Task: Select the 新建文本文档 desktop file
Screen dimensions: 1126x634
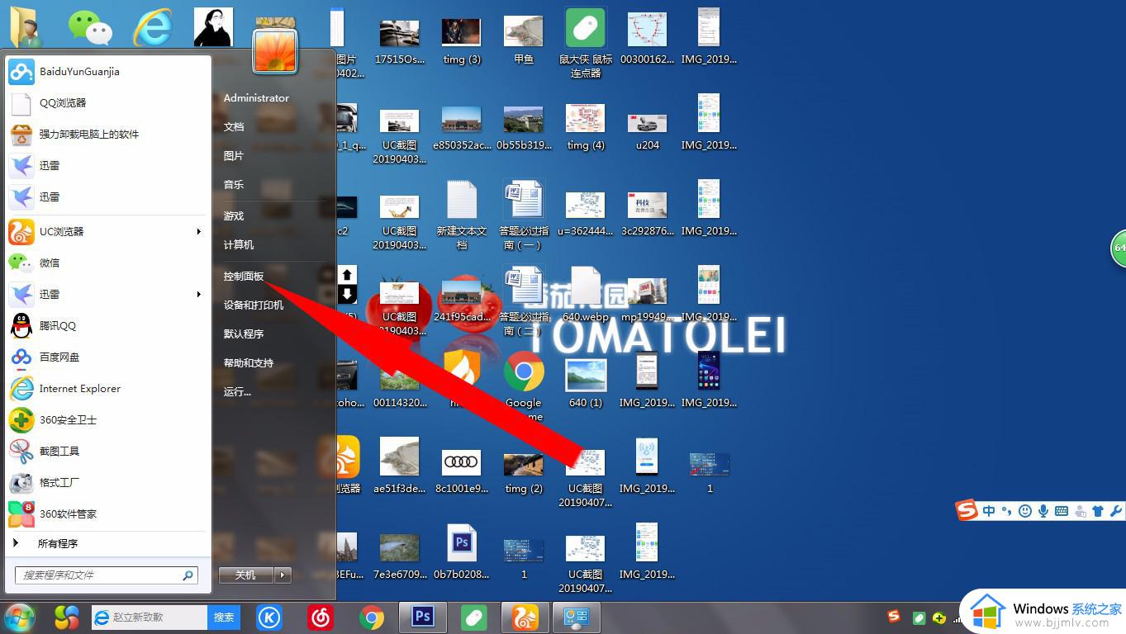Action: click(462, 215)
